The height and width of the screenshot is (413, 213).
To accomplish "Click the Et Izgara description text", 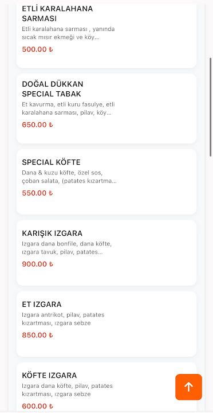I will (x=63, y=319).
